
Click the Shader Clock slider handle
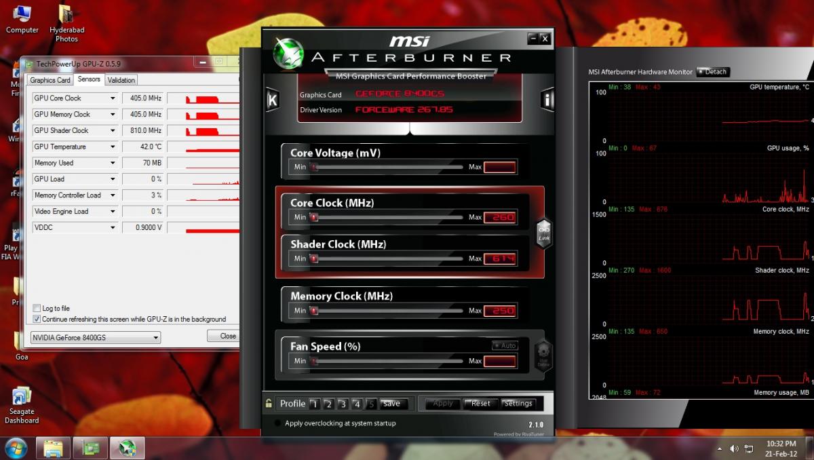tap(314, 258)
